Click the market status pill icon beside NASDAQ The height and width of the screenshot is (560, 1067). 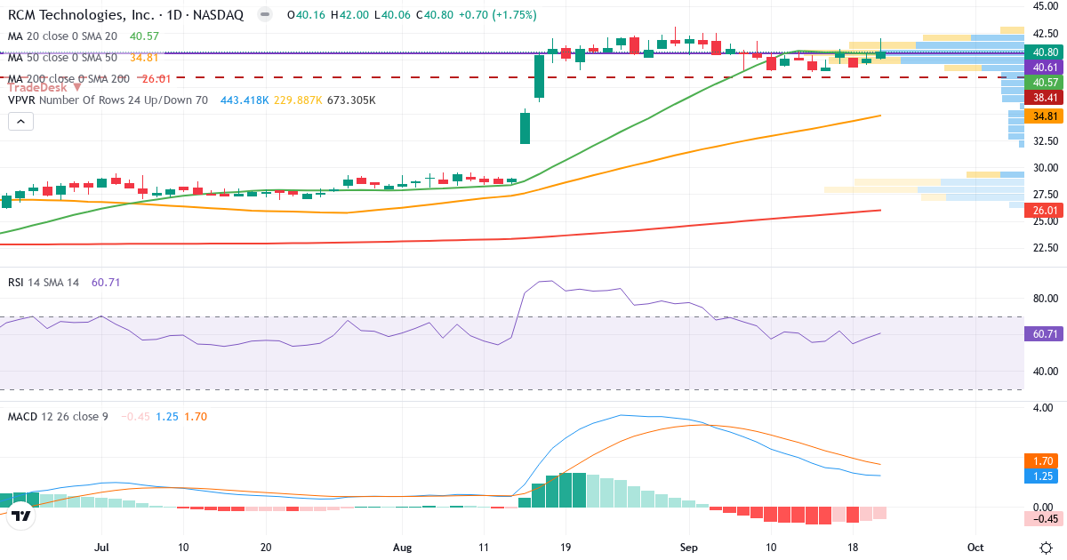click(x=264, y=15)
